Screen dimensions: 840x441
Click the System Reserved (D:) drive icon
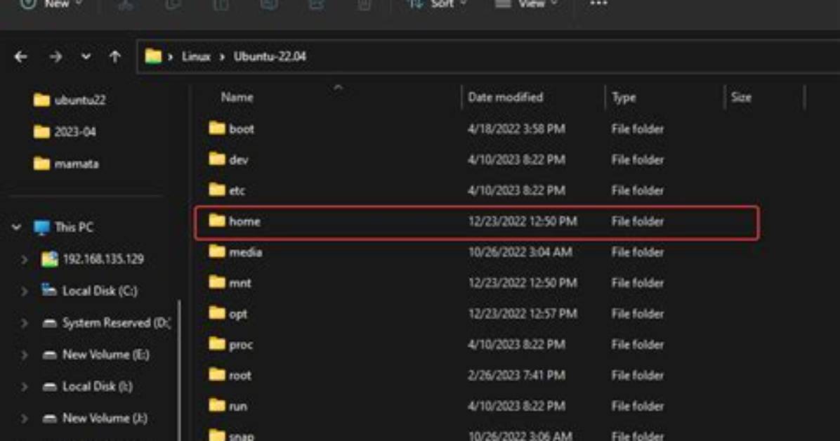(x=49, y=323)
